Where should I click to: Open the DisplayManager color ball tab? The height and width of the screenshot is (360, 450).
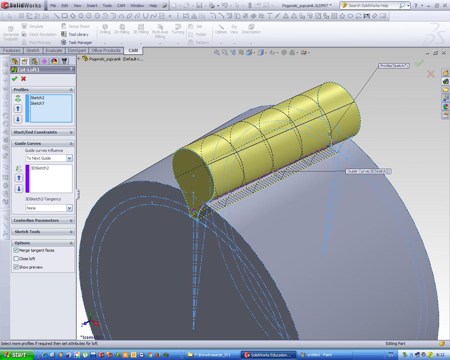[54, 61]
